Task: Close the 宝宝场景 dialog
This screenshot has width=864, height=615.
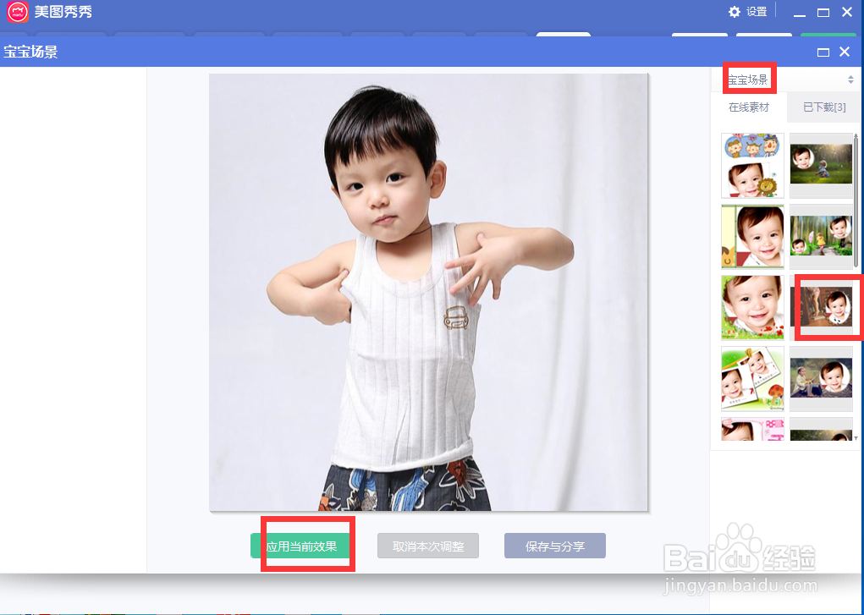Action: 845,52
